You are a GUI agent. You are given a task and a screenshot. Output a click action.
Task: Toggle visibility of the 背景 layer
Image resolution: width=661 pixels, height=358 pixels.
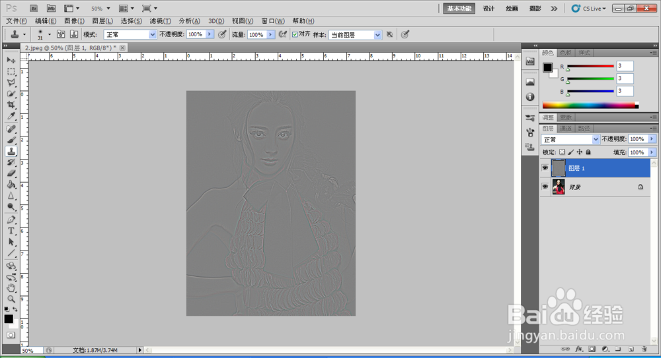tap(545, 187)
